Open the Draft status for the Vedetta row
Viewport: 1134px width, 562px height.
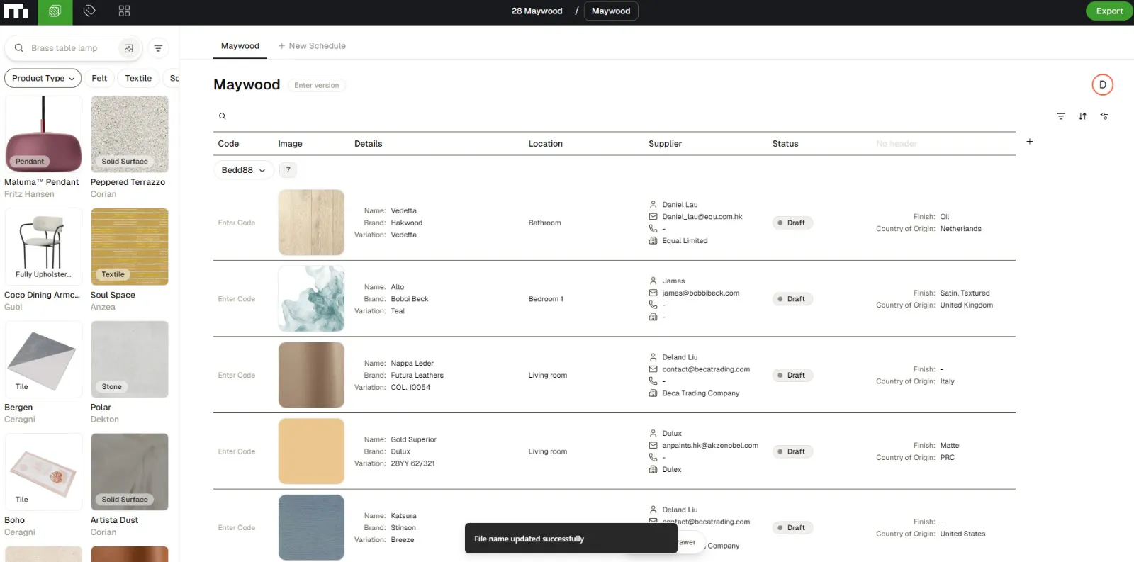point(792,223)
